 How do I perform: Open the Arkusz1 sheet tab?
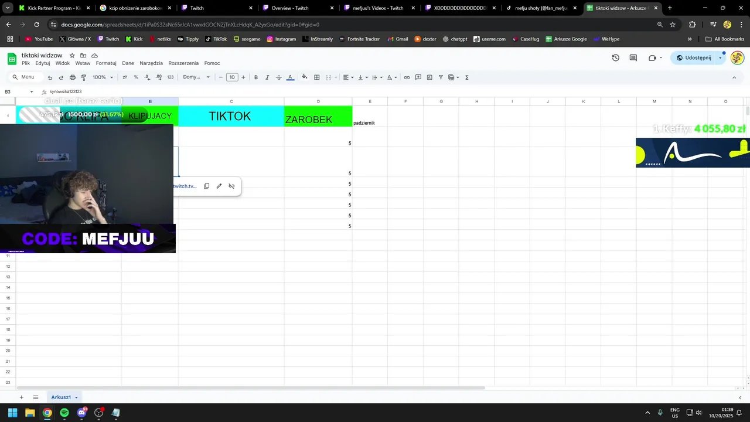coord(64,397)
